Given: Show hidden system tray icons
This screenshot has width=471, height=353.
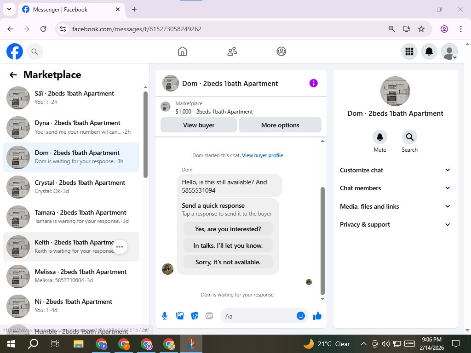Looking at the screenshot, I should 363,344.
